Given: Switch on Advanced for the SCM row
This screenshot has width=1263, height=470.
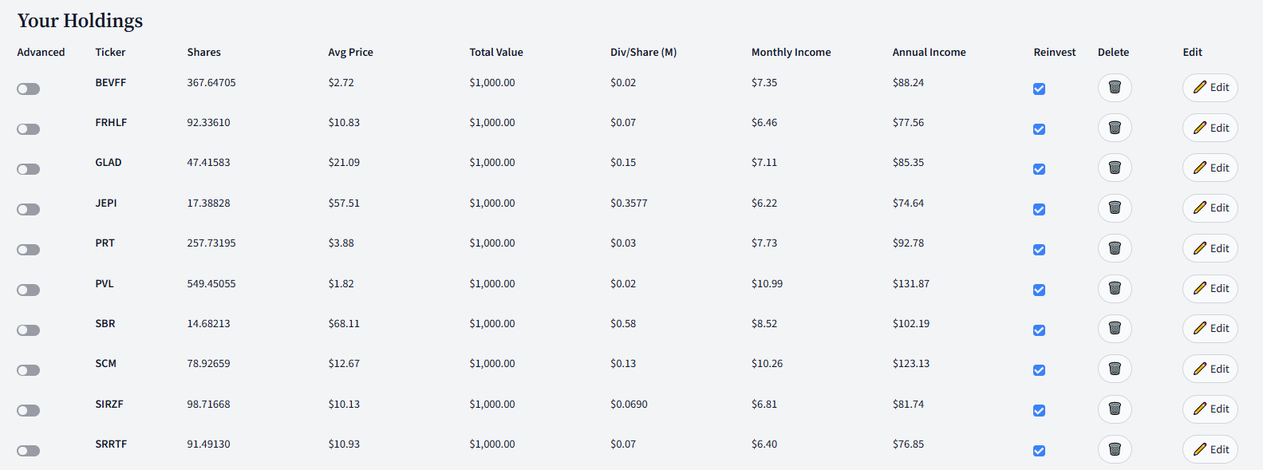Looking at the screenshot, I should point(28,369).
